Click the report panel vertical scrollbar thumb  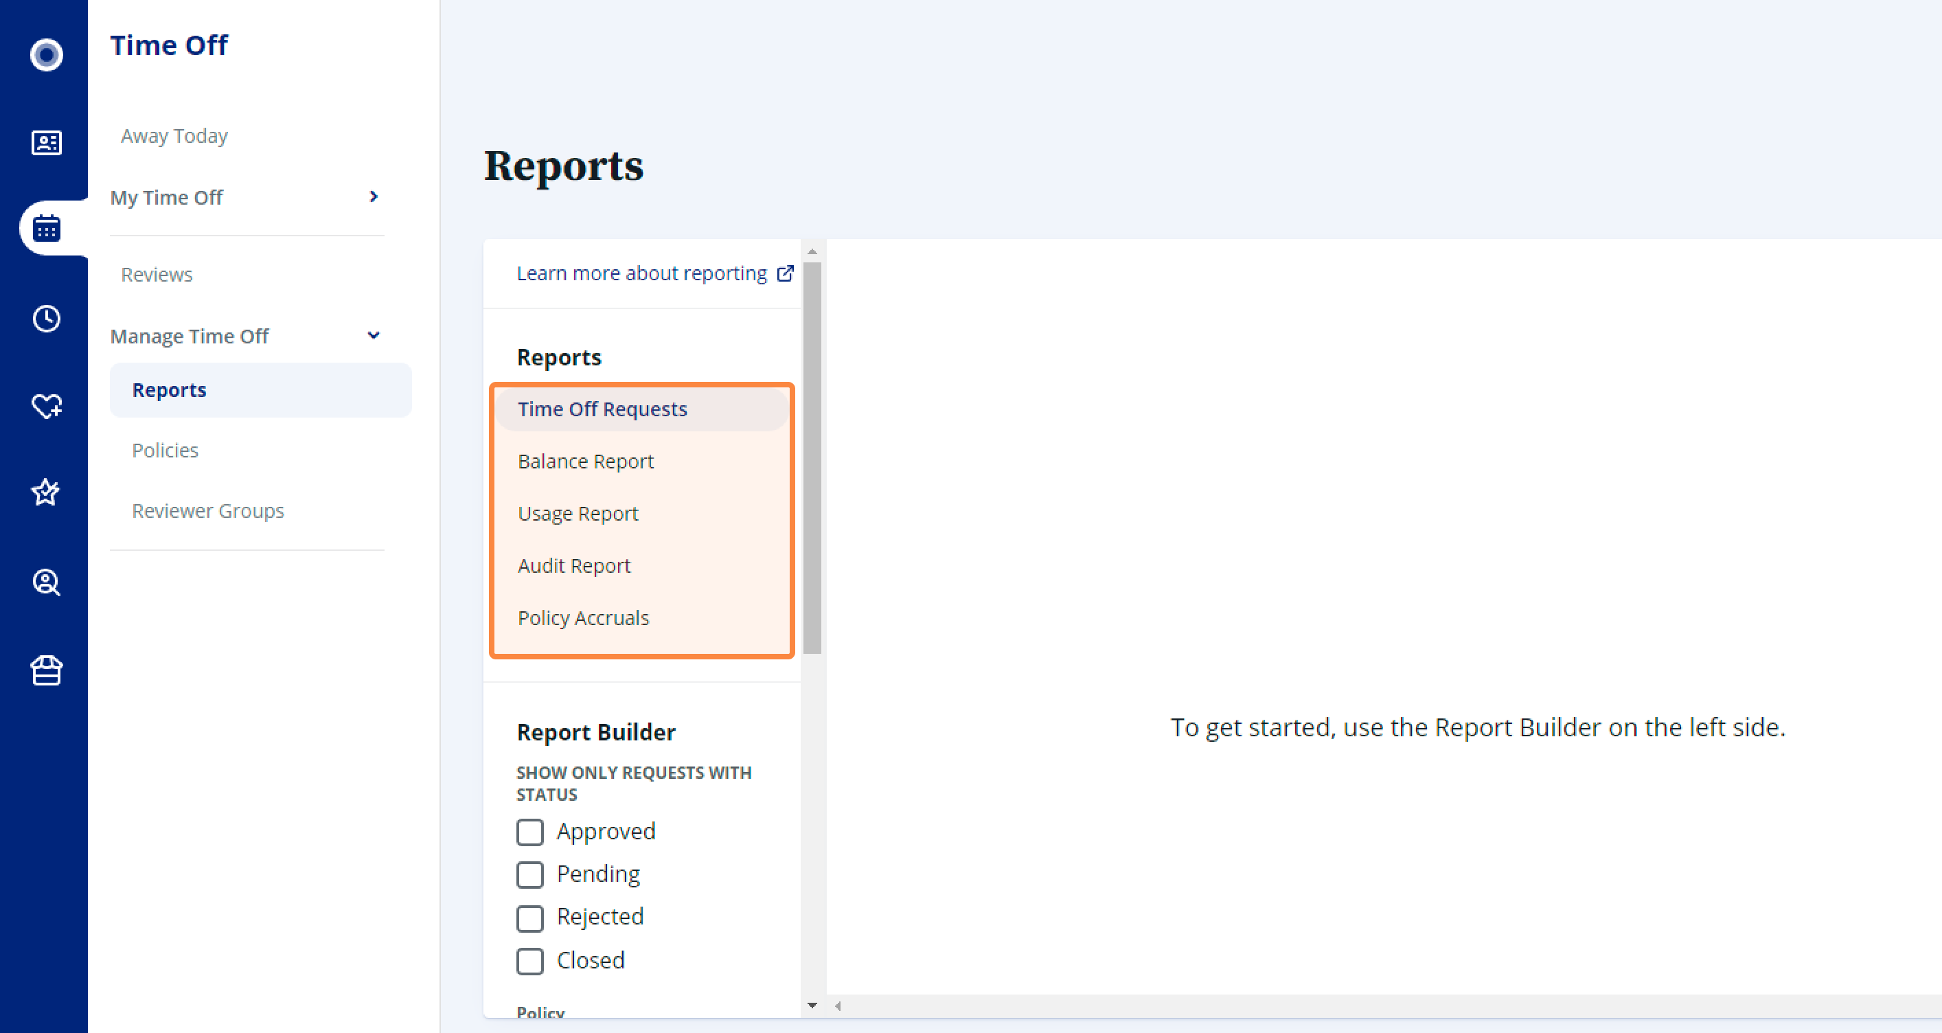[812, 457]
